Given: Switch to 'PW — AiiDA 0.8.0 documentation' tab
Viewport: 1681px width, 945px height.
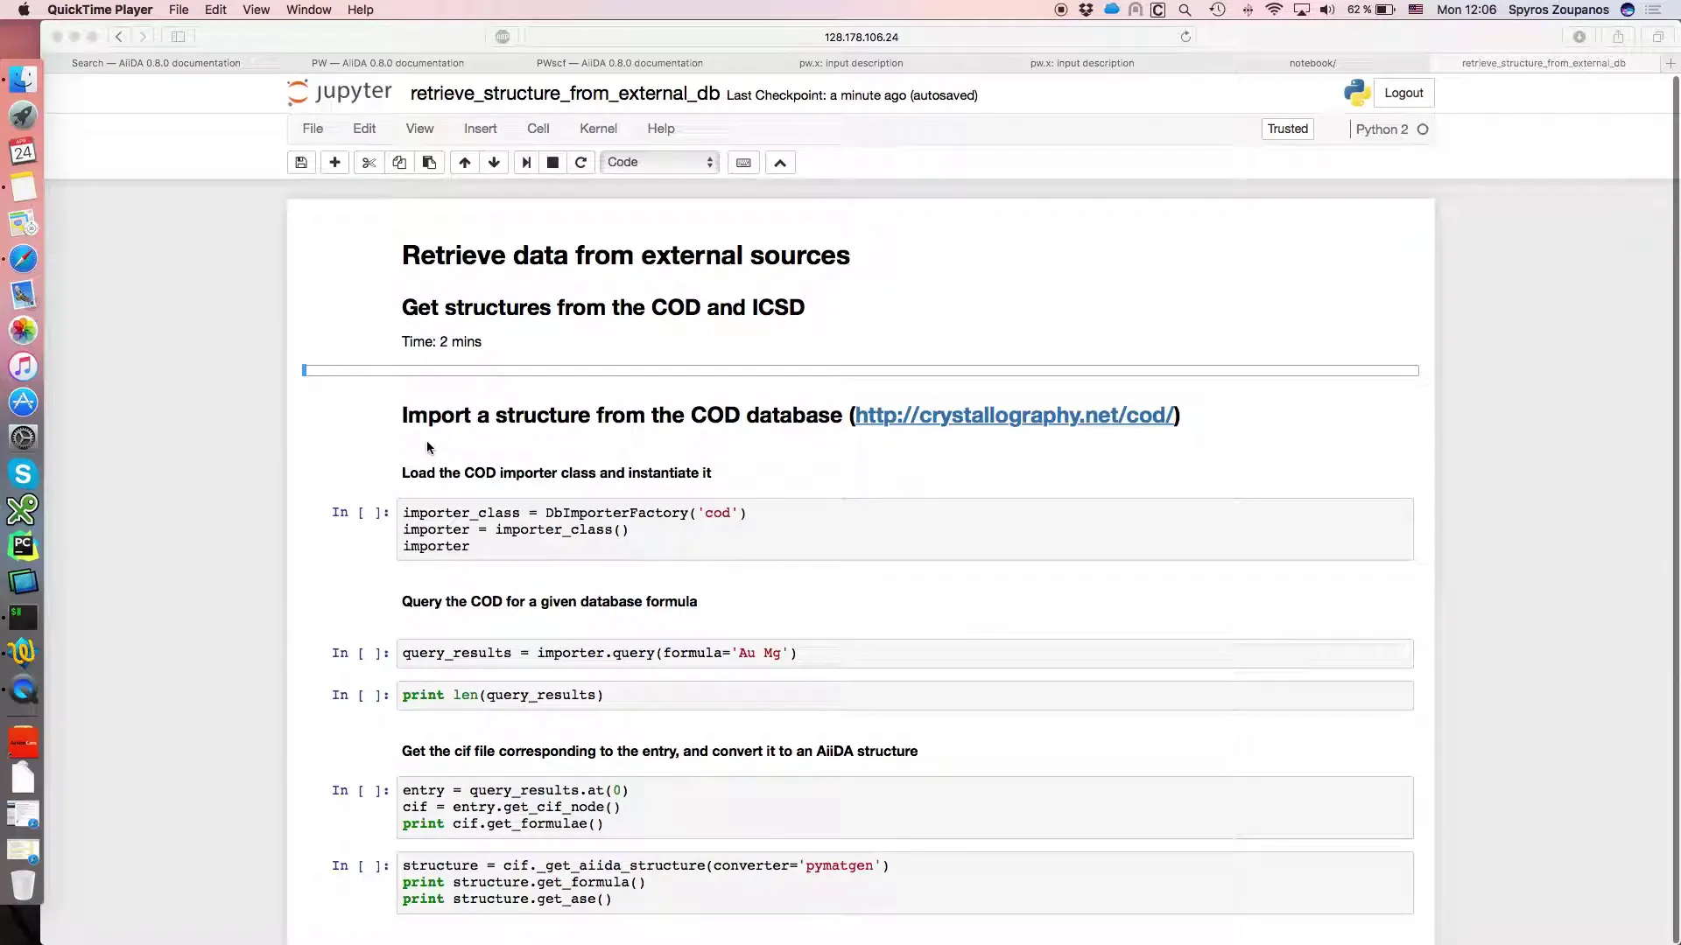Looking at the screenshot, I should 388,63.
